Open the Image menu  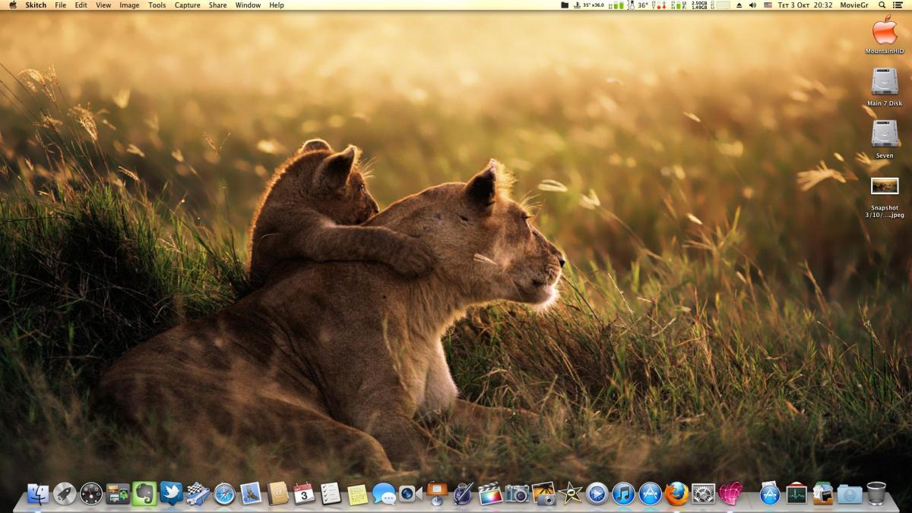click(129, 5)
